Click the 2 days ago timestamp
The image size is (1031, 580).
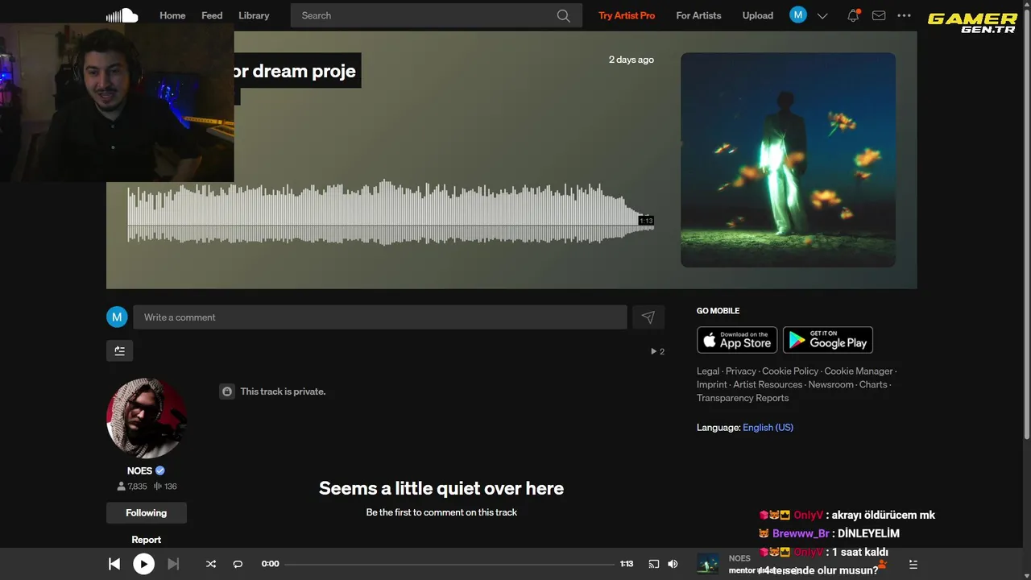point(631,60)
